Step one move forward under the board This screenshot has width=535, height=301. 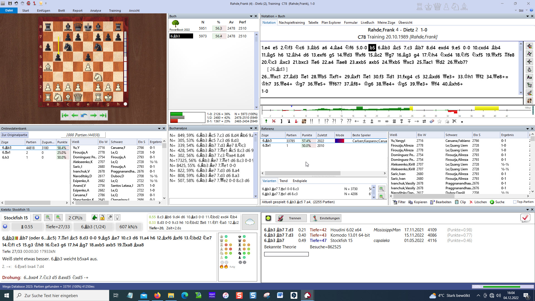(93, 115)
